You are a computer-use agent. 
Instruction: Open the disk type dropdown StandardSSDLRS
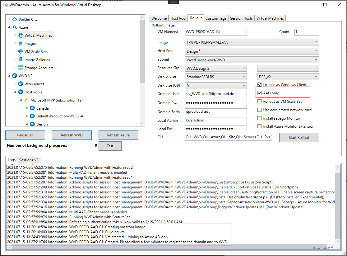coord(216,77)
